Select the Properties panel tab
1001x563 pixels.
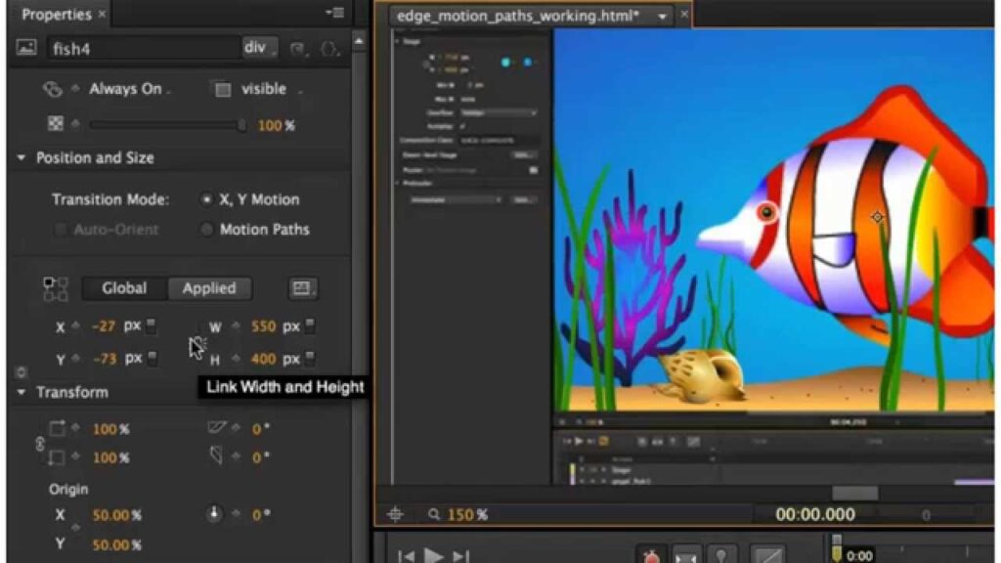(56, 15)
